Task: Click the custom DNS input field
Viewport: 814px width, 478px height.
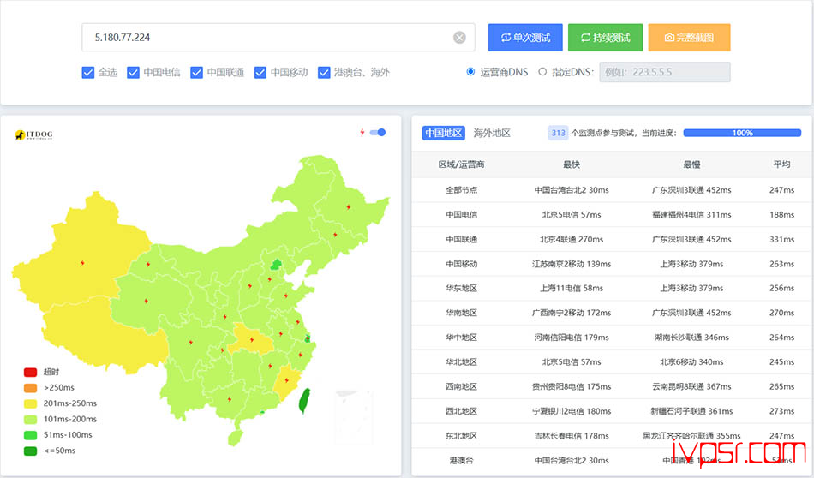Action: click(665, 72)
